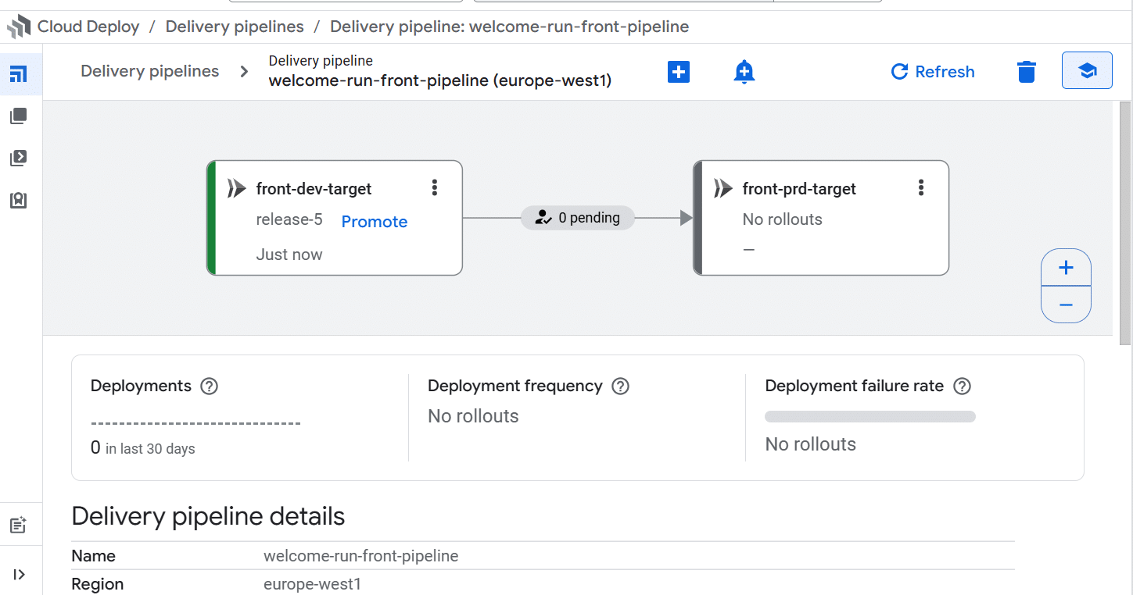
Task: Click the Cloud Deploy logo icon
Action: click(x=19, y=27)
